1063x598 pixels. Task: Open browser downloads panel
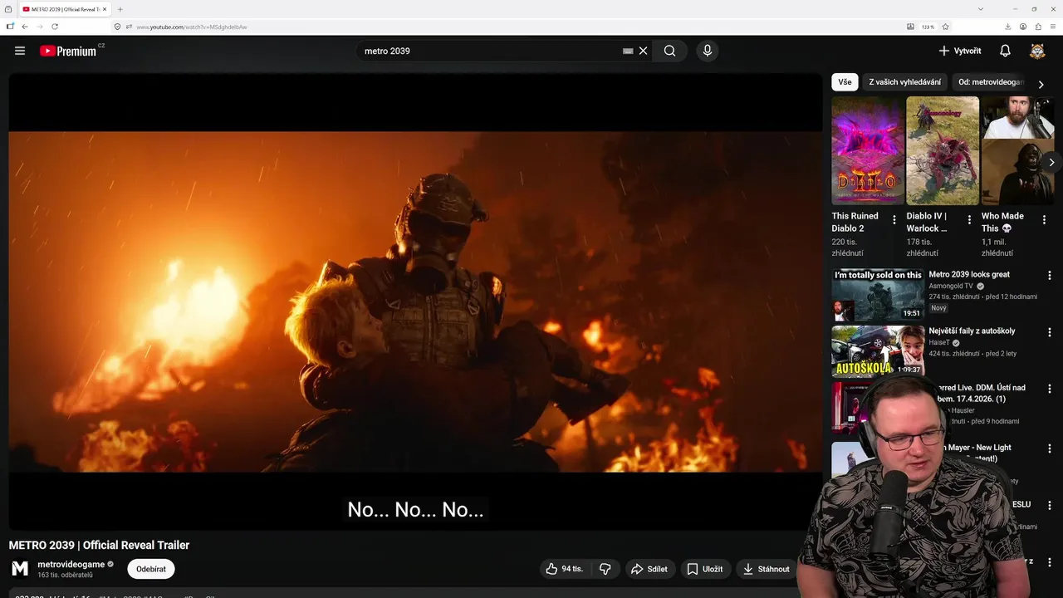tap(1007, 27)
